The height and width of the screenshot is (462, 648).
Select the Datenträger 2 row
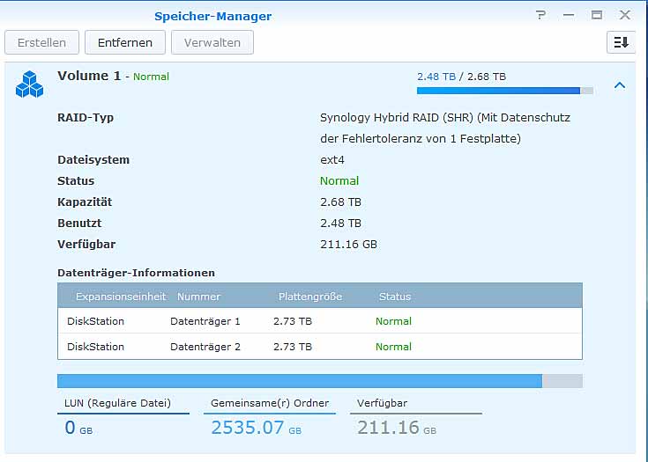pos(319,347)
